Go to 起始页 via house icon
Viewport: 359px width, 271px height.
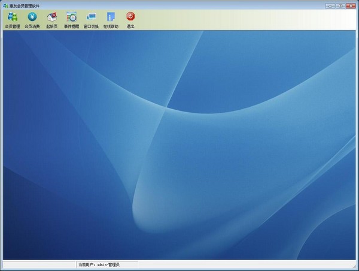(52, 17)
